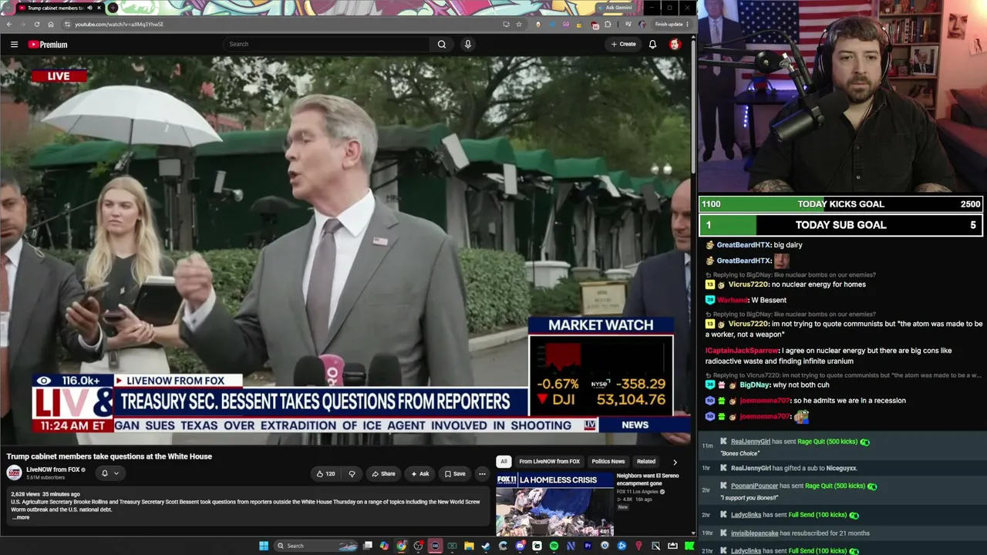987x555 pixels.
Task: Click the Ask button under the video
Action: click(x=420, y=473)
